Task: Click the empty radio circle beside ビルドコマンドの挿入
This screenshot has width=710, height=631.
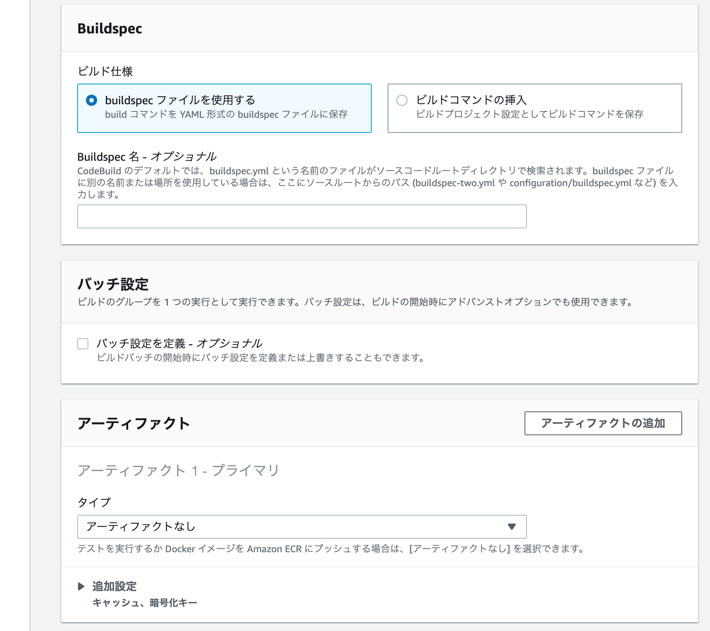Action: pos(402,101)
